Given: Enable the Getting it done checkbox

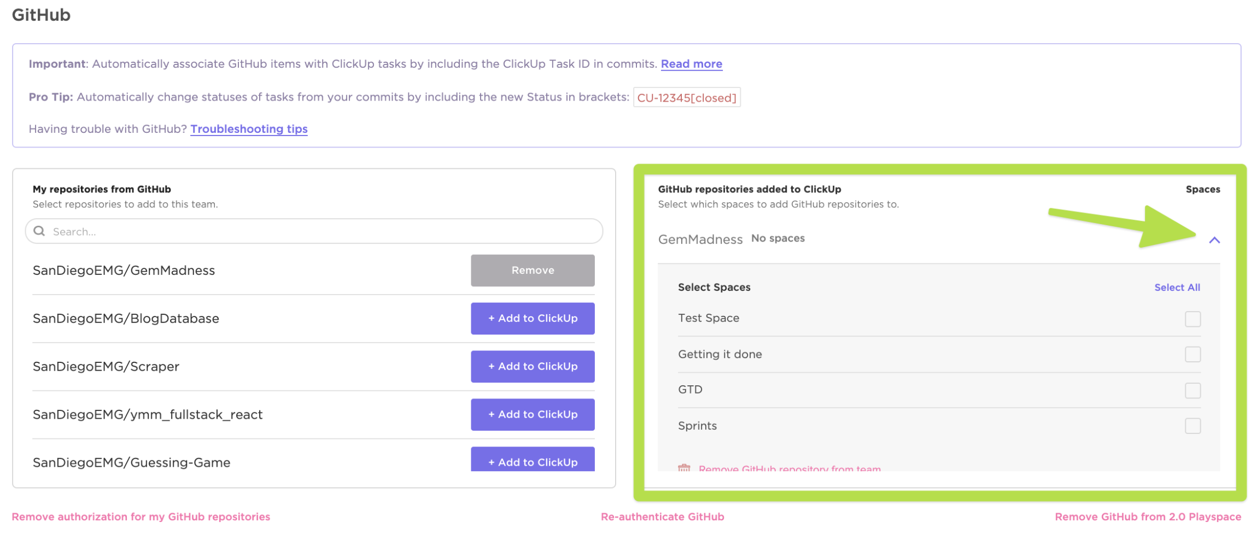Looking at the screenshot, I should (1192, 354).
